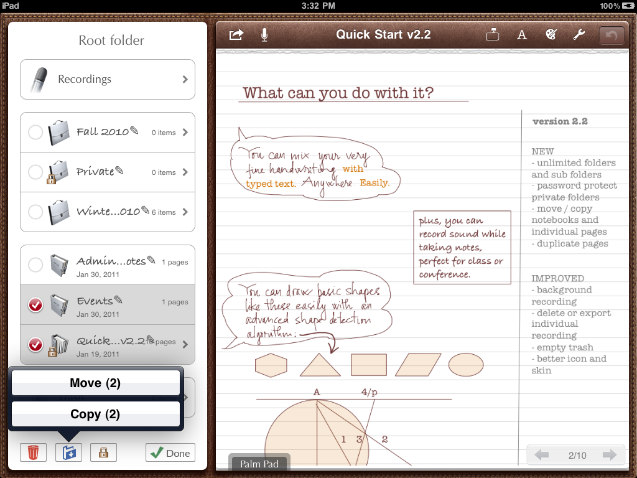Deselect the Events notebook checkmark
The image size is (637, 478).
point(35,305)
